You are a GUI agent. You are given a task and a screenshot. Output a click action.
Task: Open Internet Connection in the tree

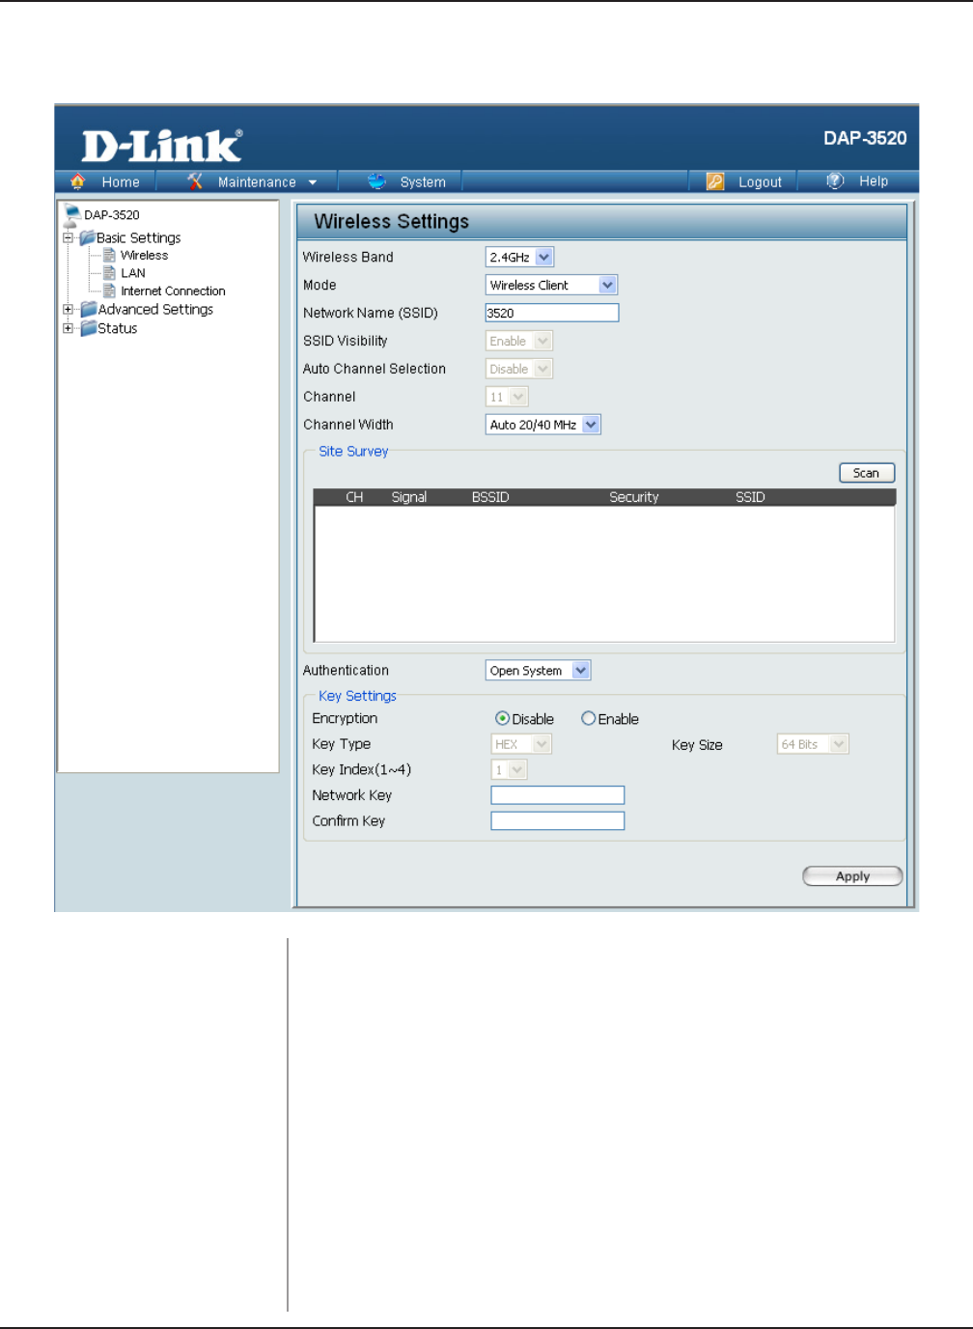[x=173, y=291]
